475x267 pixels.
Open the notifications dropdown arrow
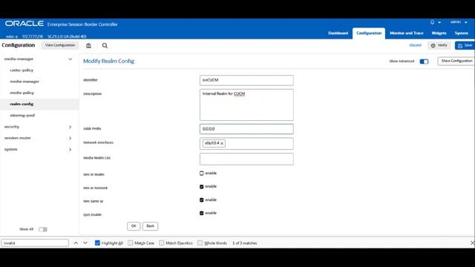[439, 22]
